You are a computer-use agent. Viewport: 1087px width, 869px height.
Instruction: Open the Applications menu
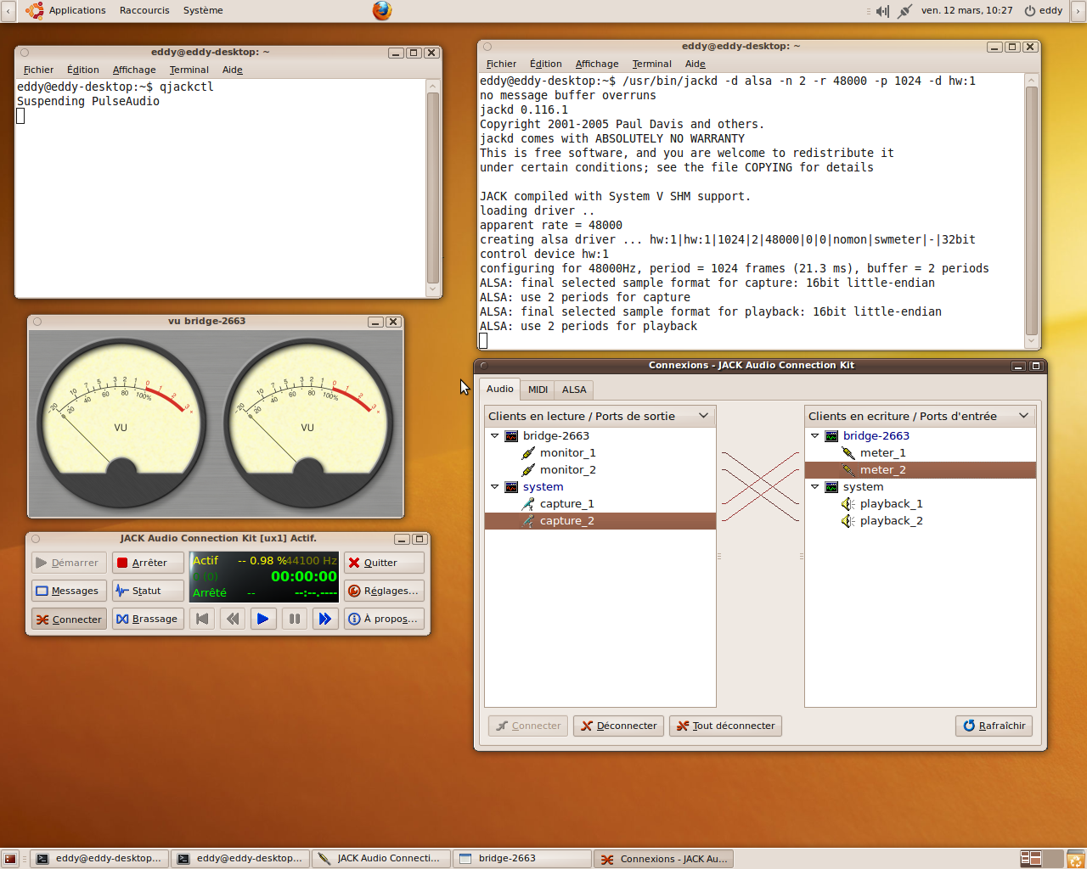tap(76, 10)
